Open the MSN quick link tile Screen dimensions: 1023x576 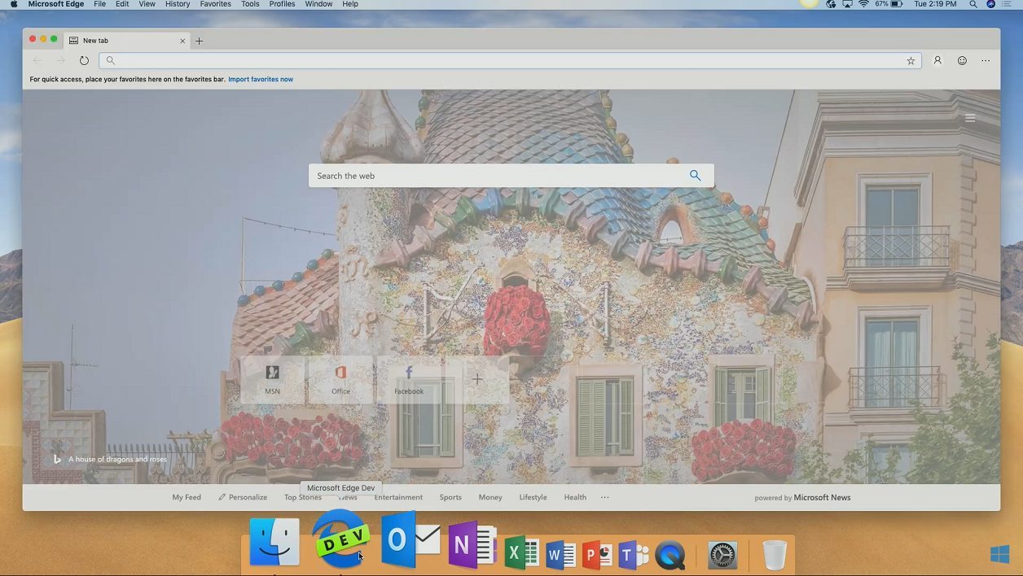(x=272, y=379)
